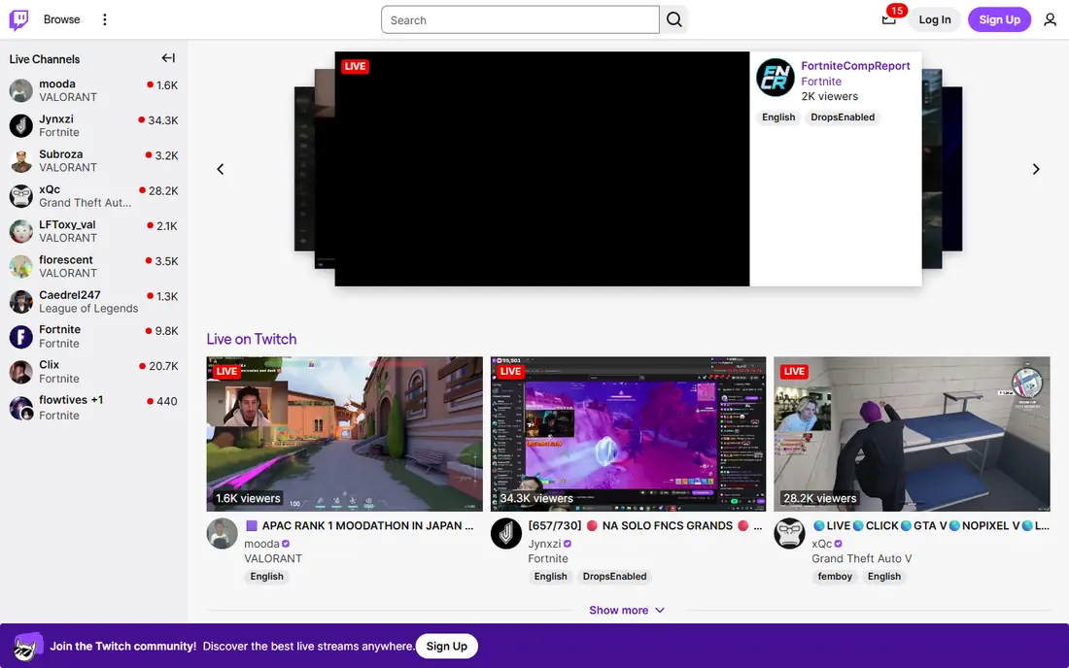Click DropsEnabled tag under Jynxzi's stream
1069x668 pixels.
pos(614,576)
